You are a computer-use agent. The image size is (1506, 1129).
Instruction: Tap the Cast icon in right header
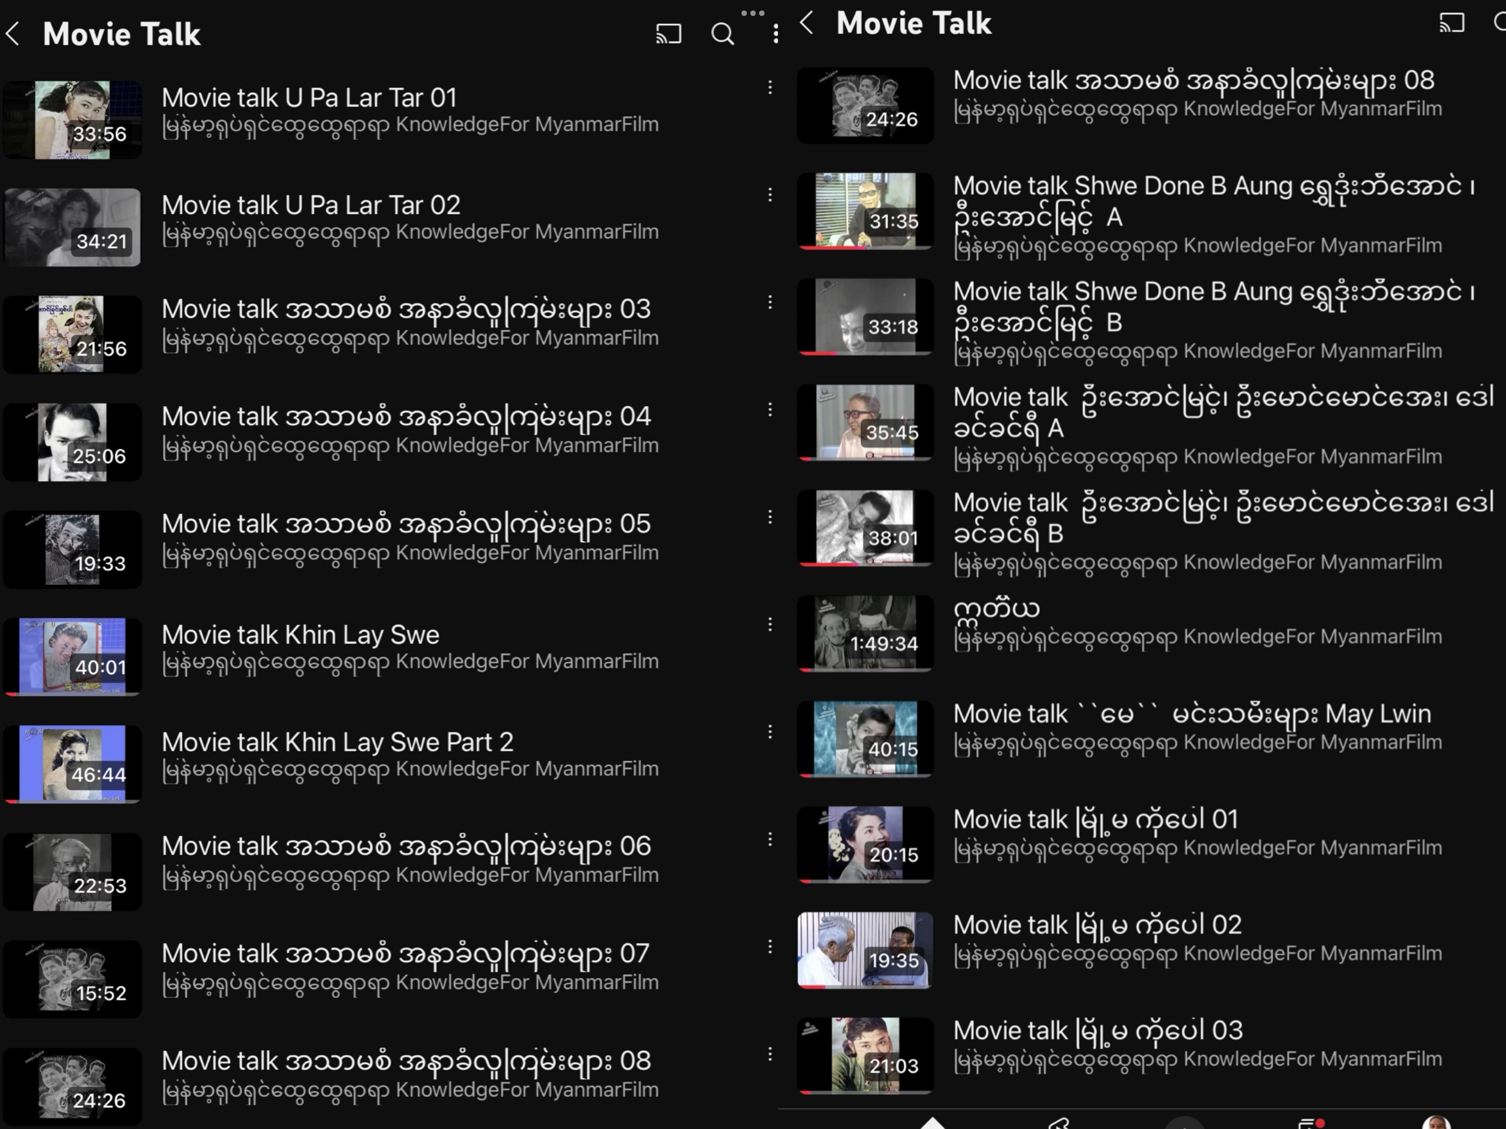point(1451,23)
